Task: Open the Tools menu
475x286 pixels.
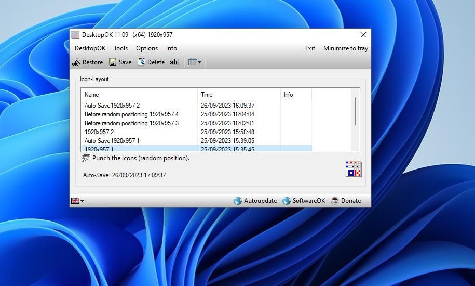Action: [120, 48]
